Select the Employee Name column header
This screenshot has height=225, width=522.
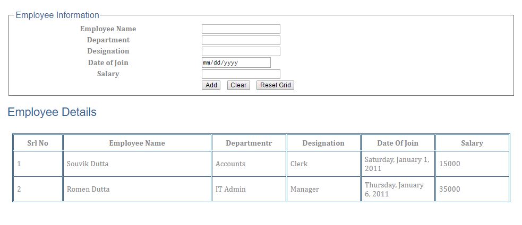click(137, 143)
